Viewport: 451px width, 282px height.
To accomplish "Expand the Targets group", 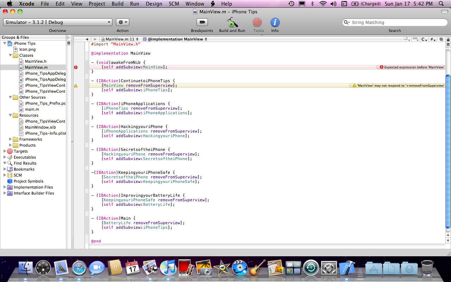I will point(5,151).
